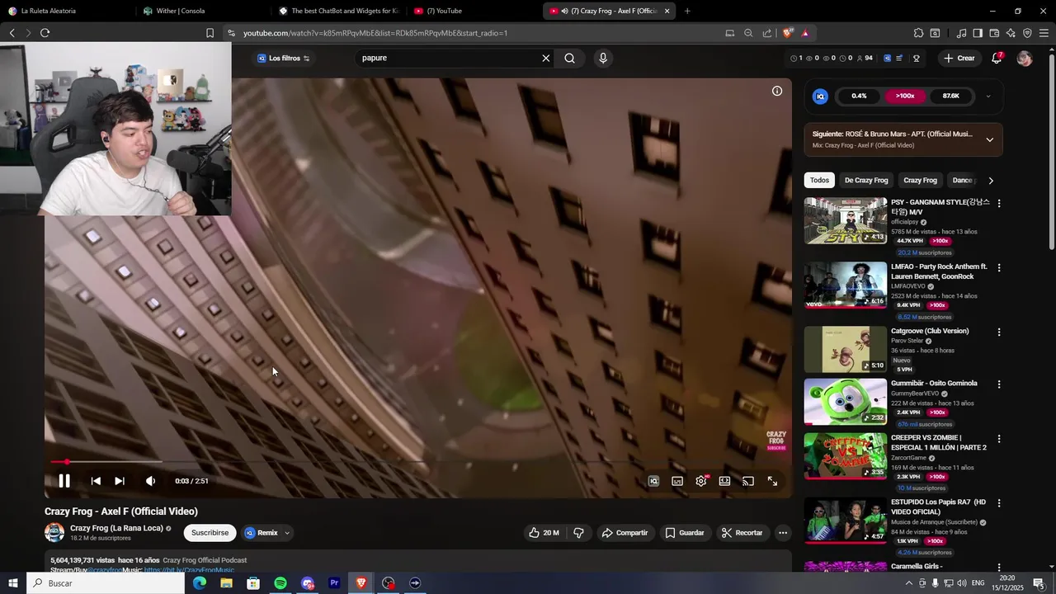Open the Crazy Frog (La Rana Loca) channel link
Screen dimensions: 1056x594
[x=116, y=528]
